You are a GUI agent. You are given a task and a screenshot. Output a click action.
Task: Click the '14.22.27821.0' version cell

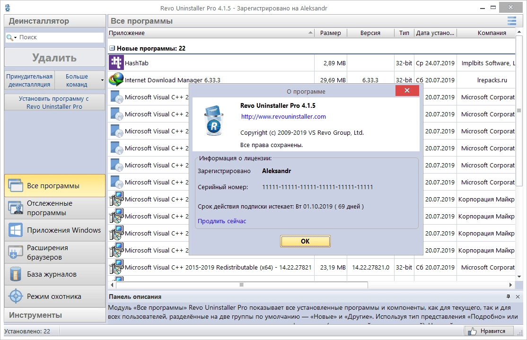pyautogui.click(x=370, y=268)
